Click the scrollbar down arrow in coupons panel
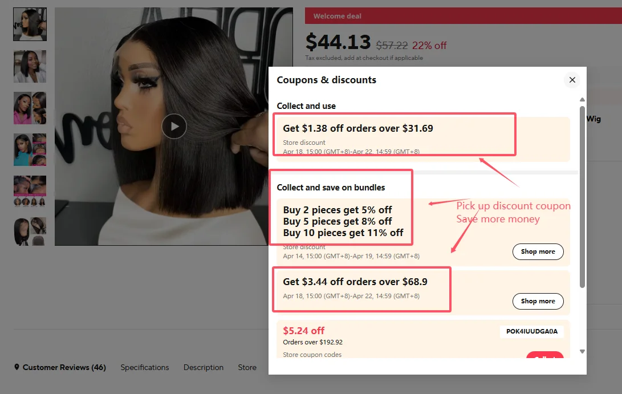622x394 pixels. [582, 352]
